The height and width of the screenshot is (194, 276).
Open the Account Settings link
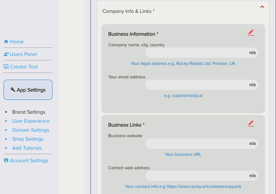pos(29,161)
